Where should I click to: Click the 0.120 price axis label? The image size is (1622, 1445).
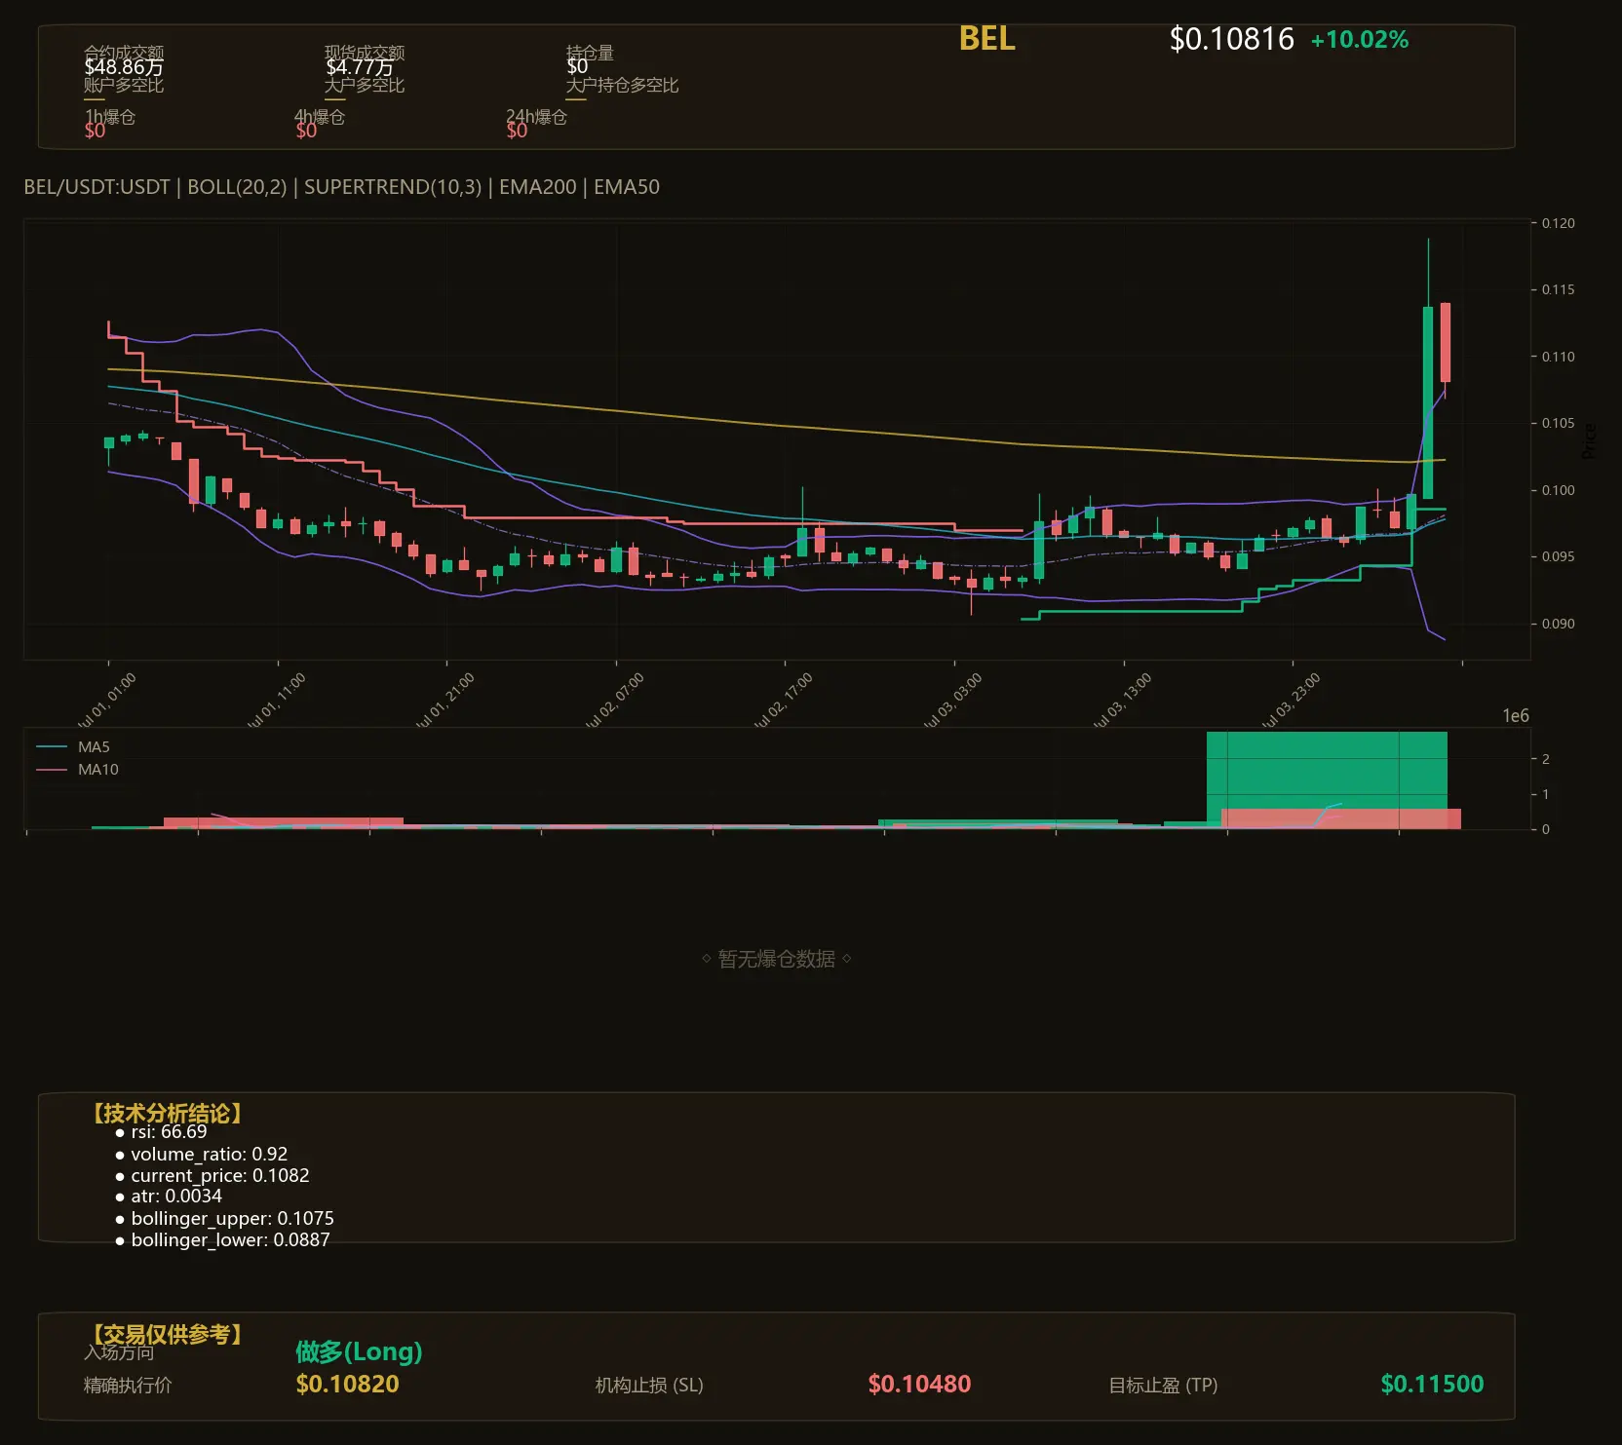pyautogui.click(x=1558, y=223)
